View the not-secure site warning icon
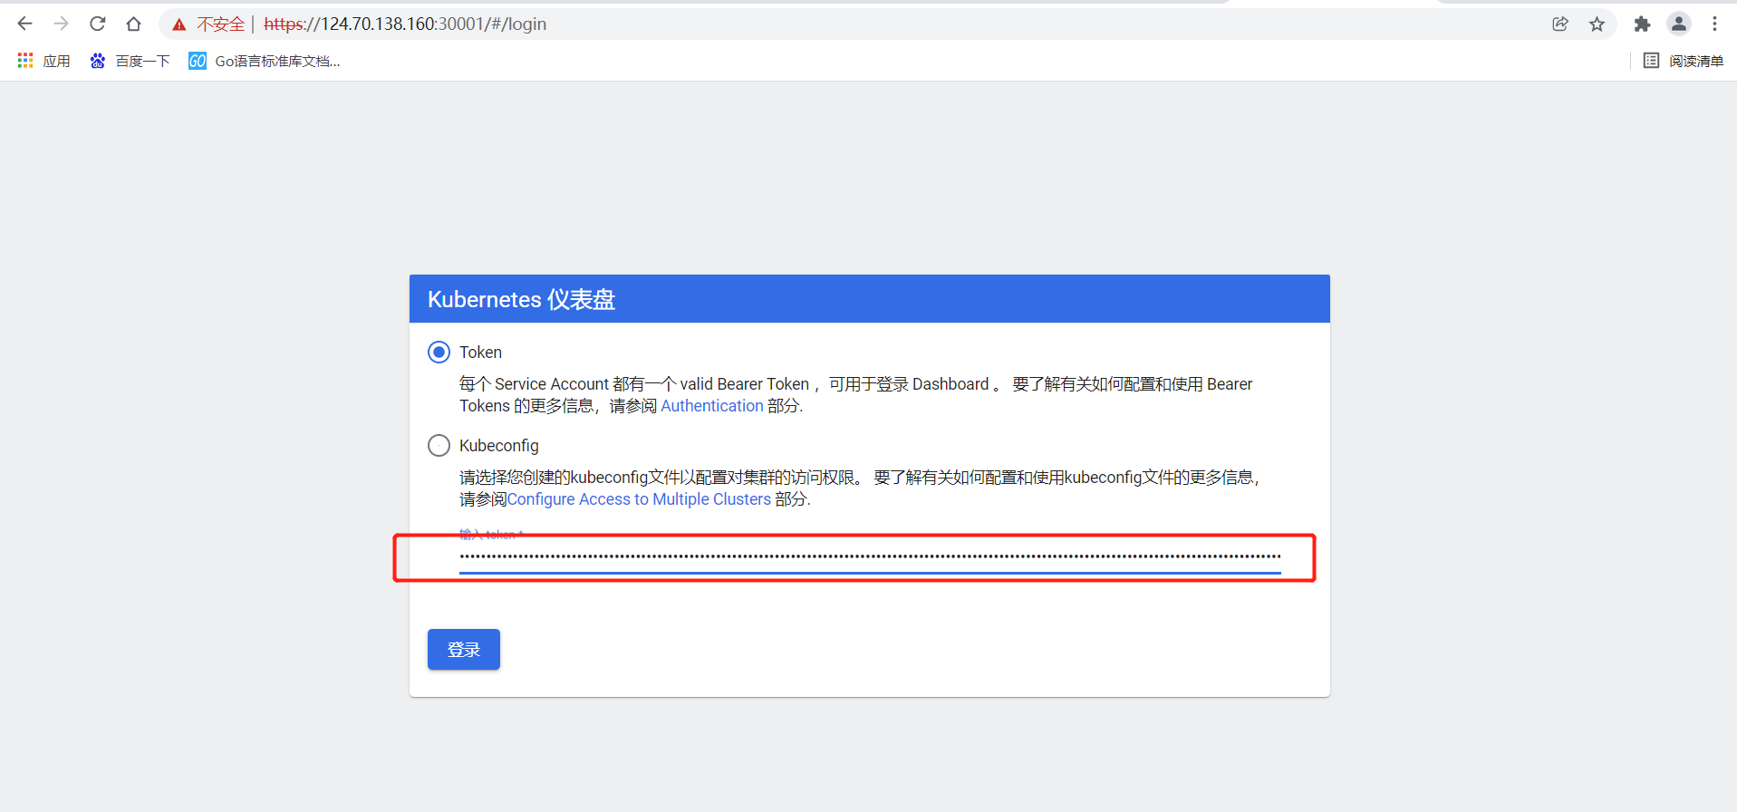Image resolution: width=1737 pixels, height=812 pixels. pos(179,24)
